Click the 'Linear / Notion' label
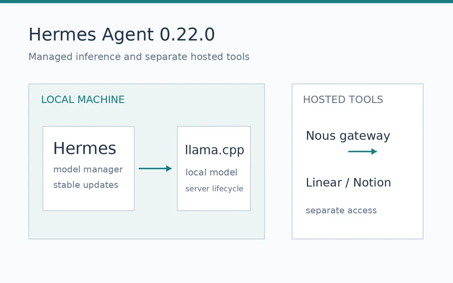Image resolution: width=453 pixels, height=283 pixels. pyautogui.click(x=348, y=182)
